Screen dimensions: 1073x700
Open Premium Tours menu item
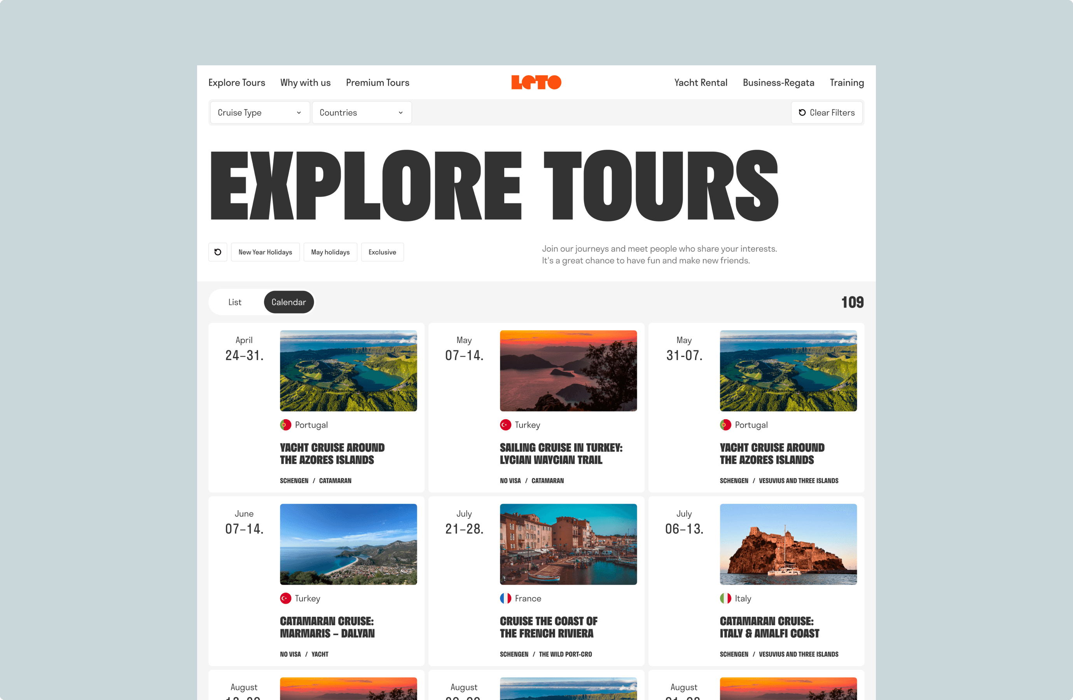pyautogui.click(x=377, y=82)
